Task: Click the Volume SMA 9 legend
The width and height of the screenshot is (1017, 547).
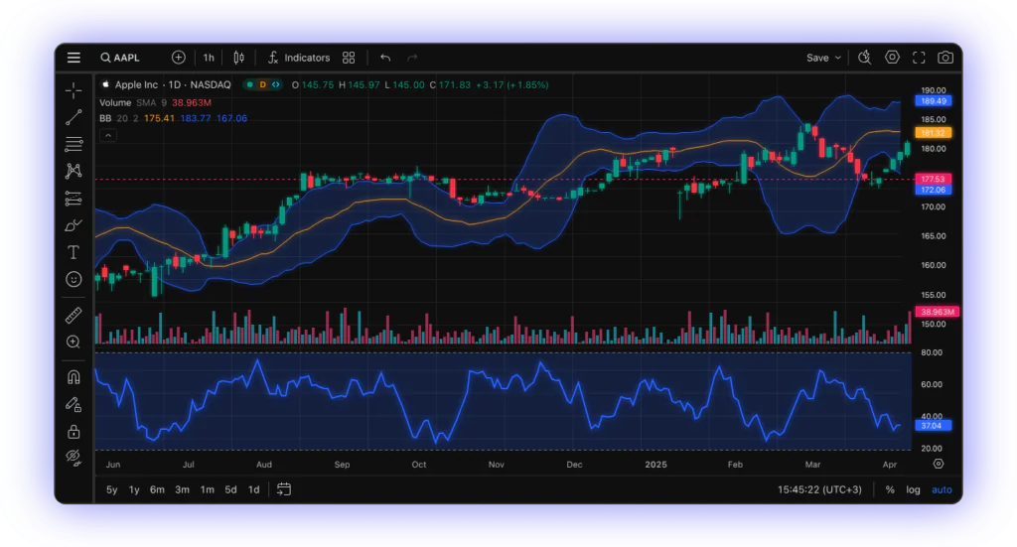Action: 155,102
